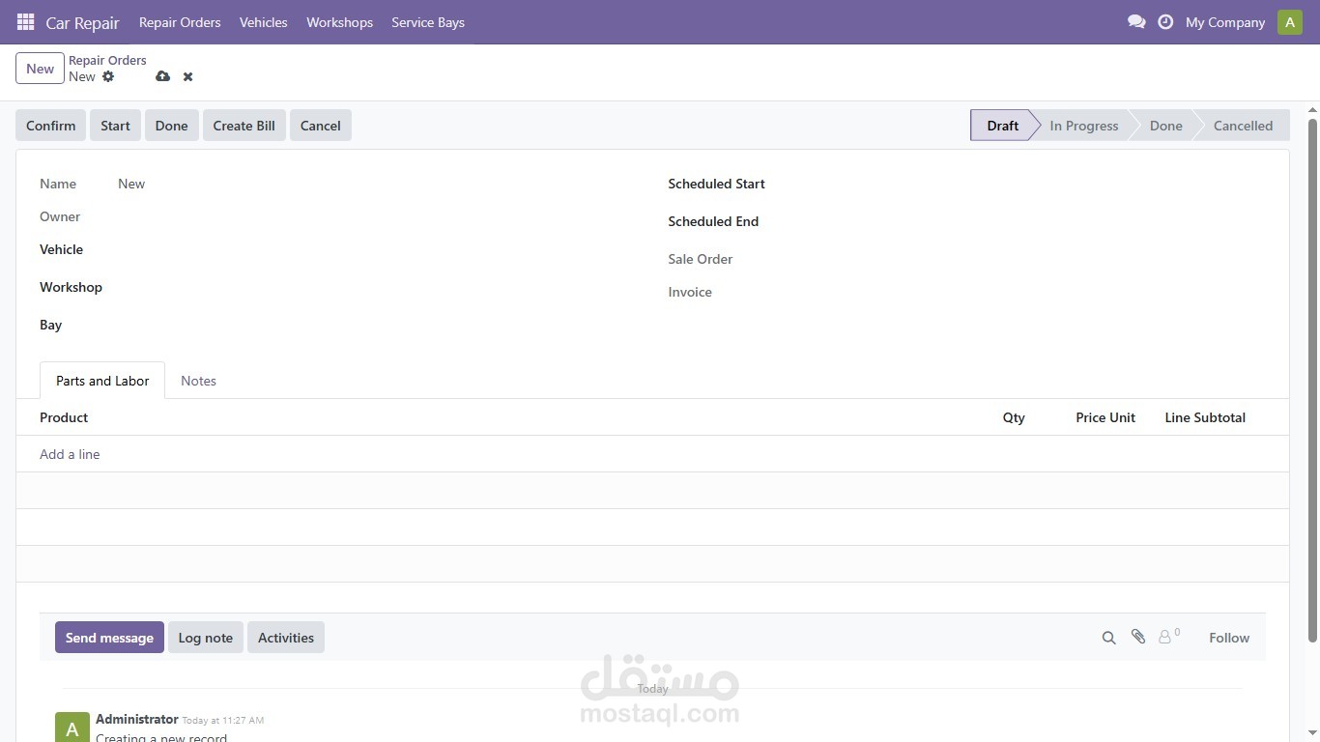Save the record with the cloud icon
This screenshot has height=742, width=1320.
(162, 76)
